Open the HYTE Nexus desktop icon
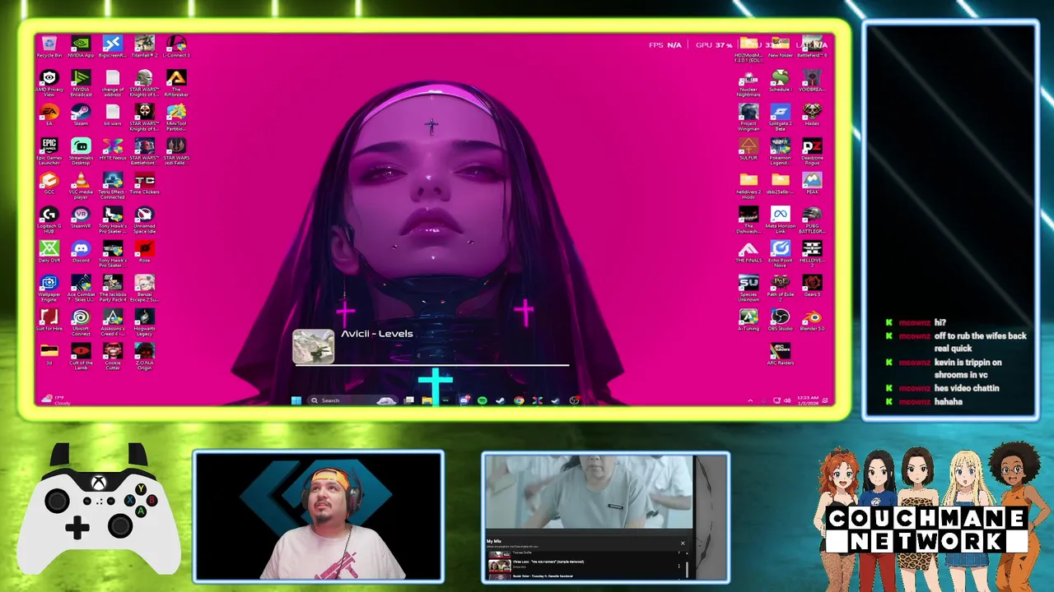This screenshot has width=1054, height=592. 113,150
